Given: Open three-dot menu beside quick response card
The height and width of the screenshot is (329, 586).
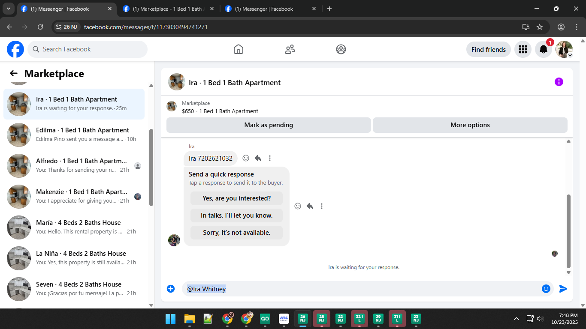Looking at the screenshot, I should 322,206.
